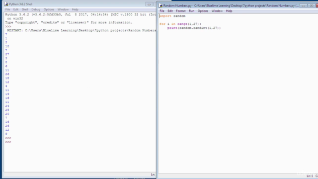Image resolution: width=318 pixels, height=179 pixels.
Task: Open Edit menu in Random Numbers.py editor
Action: [x=170, y=11]
